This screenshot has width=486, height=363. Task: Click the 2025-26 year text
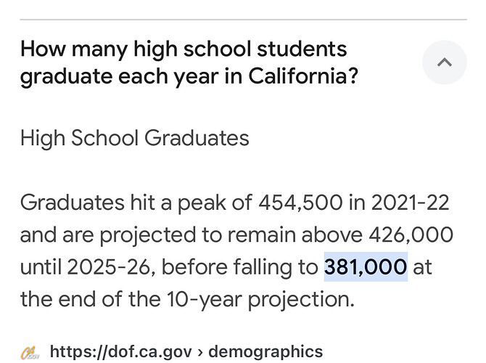109,267
